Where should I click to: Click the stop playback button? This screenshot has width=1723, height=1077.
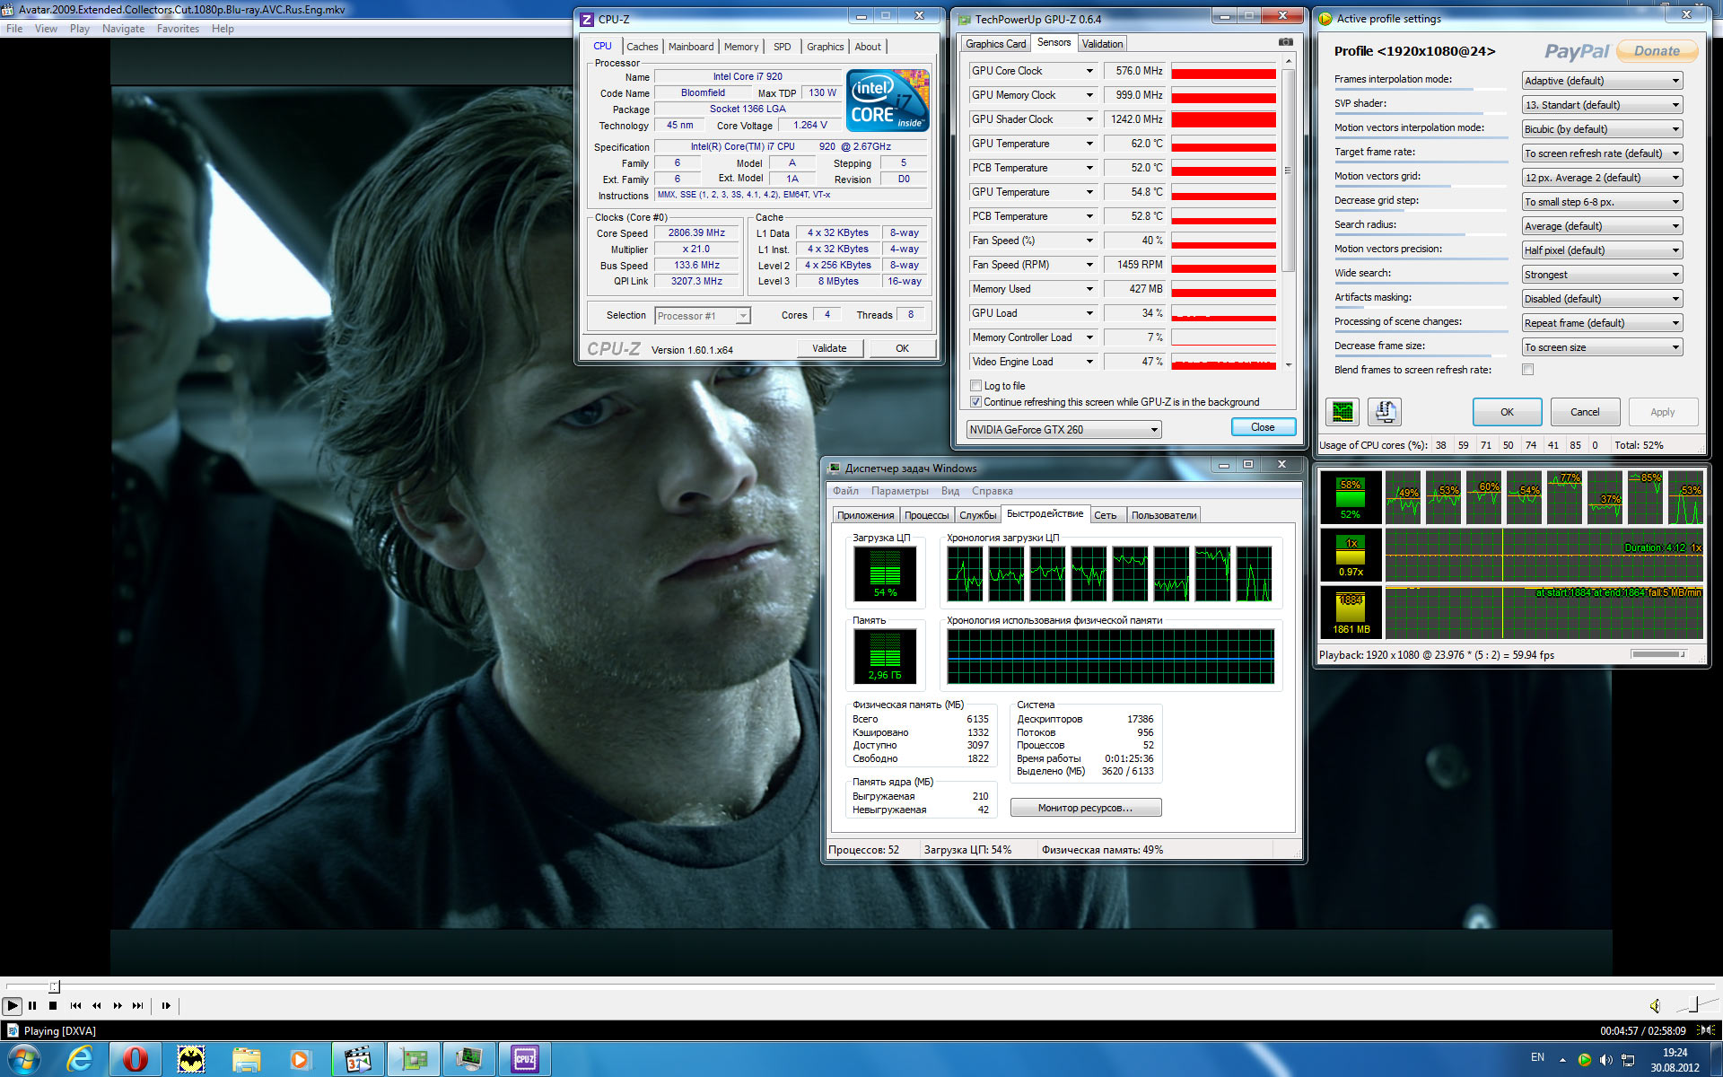click(x=53, y=1006)
